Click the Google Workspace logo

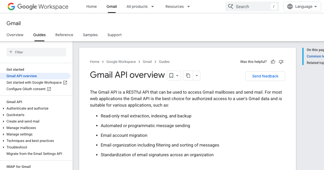tap(38, 6)
